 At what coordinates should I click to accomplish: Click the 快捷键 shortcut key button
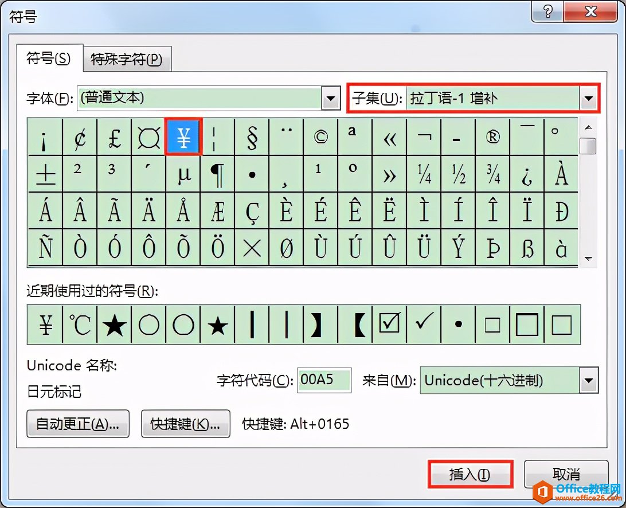(x=186, y=424)
